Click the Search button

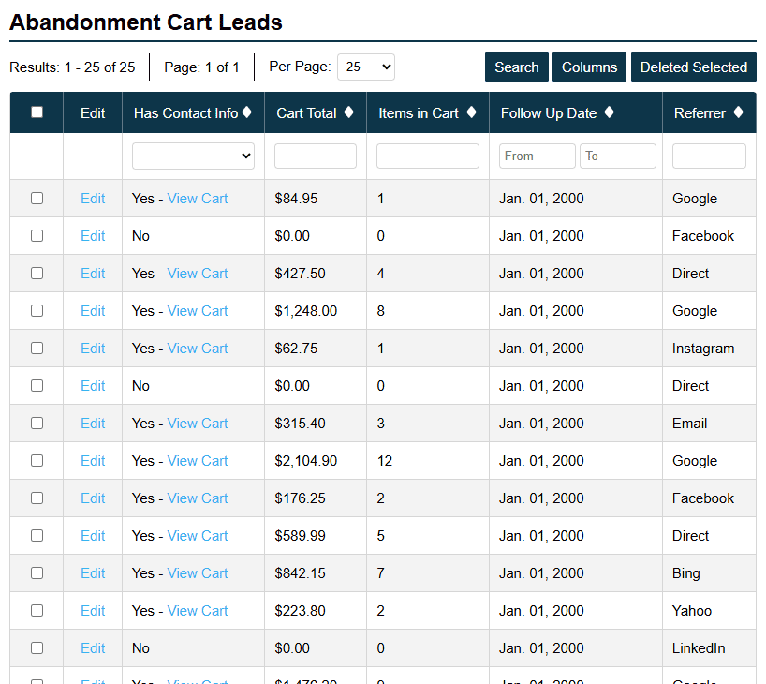tap(516, 67)
